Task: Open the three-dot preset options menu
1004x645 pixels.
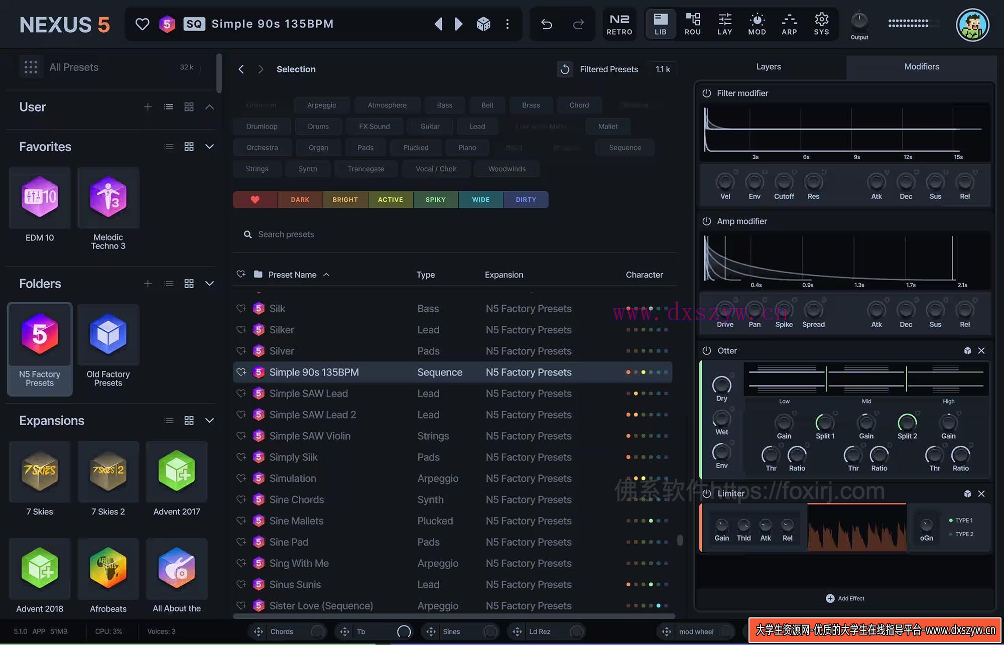Action: point(508,24)
